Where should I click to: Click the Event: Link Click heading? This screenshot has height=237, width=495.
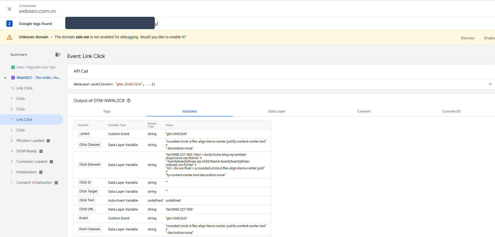pyautogui.click(x=86, y=56)
